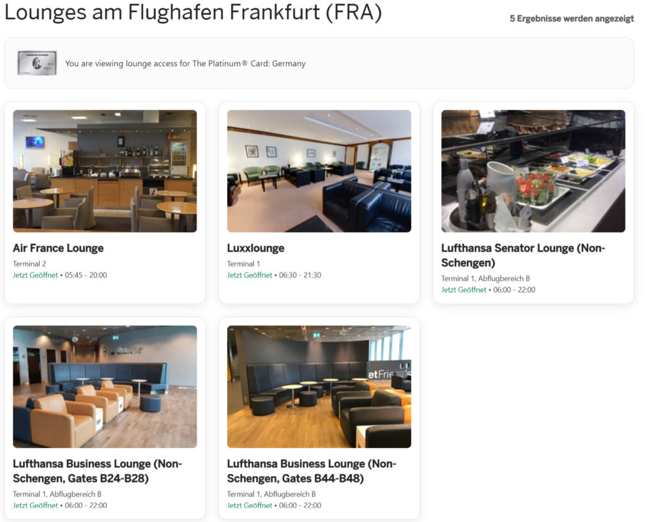Click the Luxxlounge opening hours 06:30 - 21:30
This screenshot has height=522, width=654.
[x=300, y=275]
